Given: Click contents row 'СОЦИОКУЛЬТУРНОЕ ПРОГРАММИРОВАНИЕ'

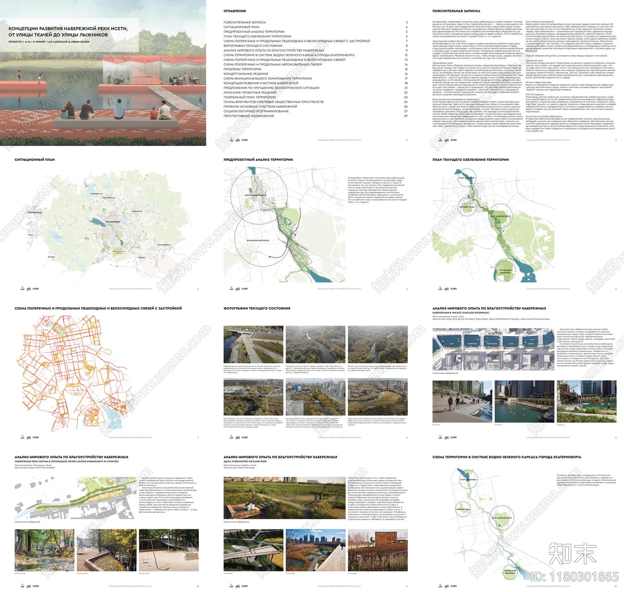Looking at the screenshot, I should (316, 111).
